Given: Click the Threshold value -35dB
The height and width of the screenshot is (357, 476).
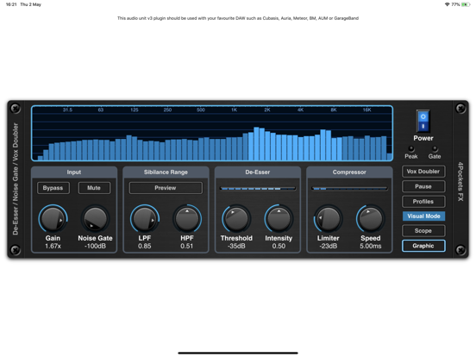Looking at the screenshot, I should (236, 247).
